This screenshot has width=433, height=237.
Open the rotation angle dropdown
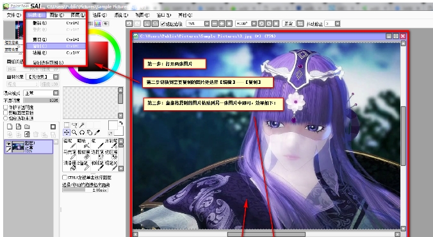pos(254,24)
